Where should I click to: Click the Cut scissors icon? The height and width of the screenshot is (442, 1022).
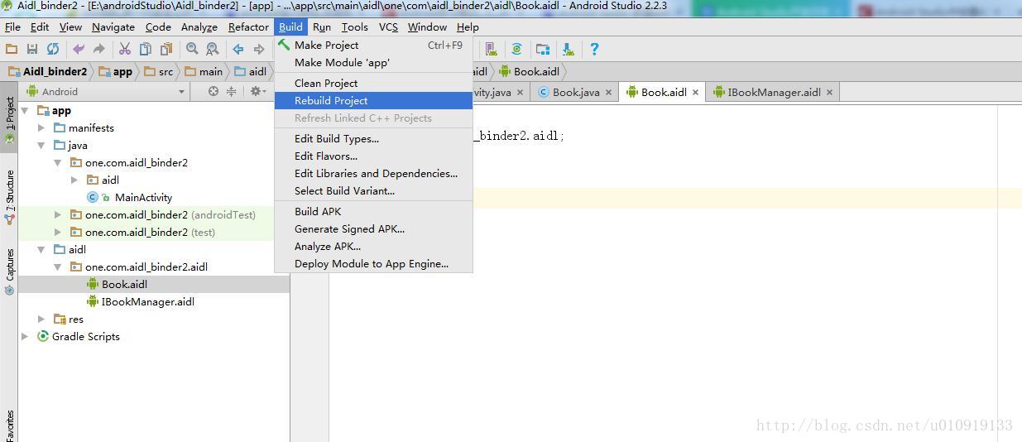125,49
